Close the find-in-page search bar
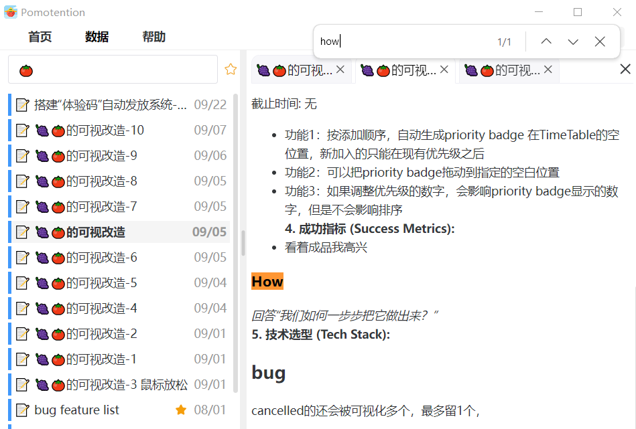 [600, 41]
